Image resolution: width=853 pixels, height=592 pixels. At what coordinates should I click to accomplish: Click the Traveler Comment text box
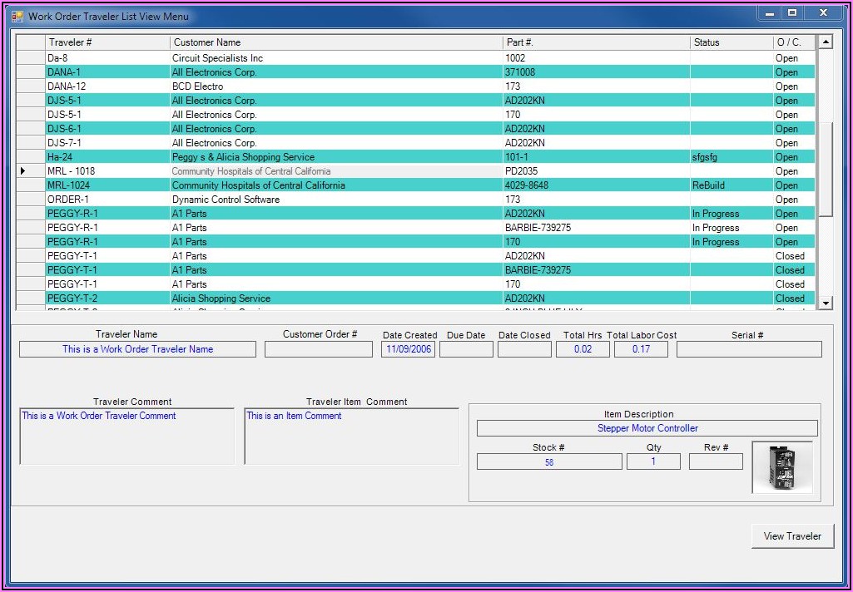[126, 437]
